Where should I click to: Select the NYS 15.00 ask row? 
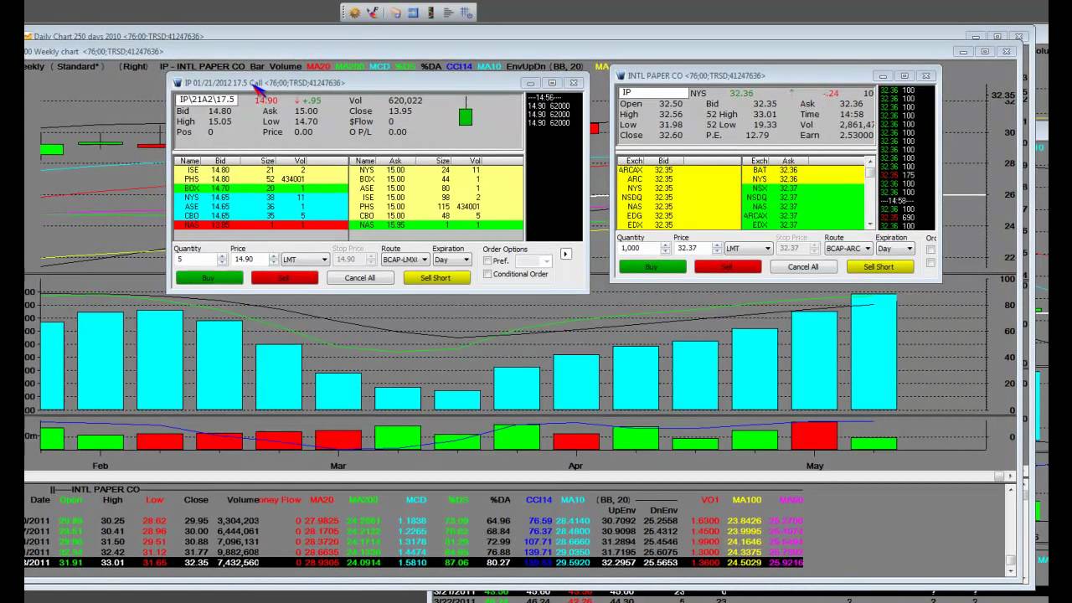point(436,170)
